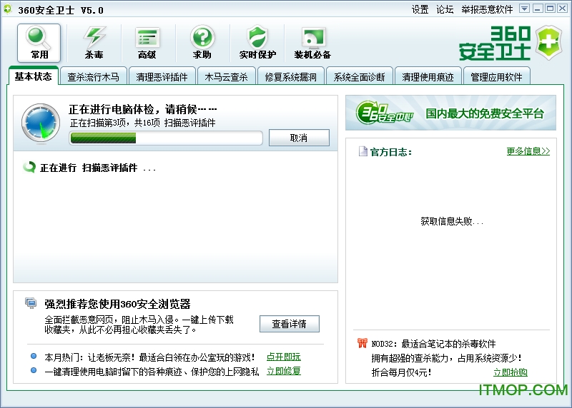572x408 pixels.
Task: Click the 强烈推荐您使用360安全浏览器 heading
Action: click(117, 304)
